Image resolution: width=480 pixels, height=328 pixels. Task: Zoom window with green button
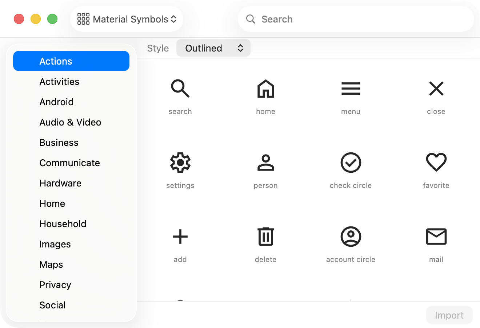pos(52,19)
